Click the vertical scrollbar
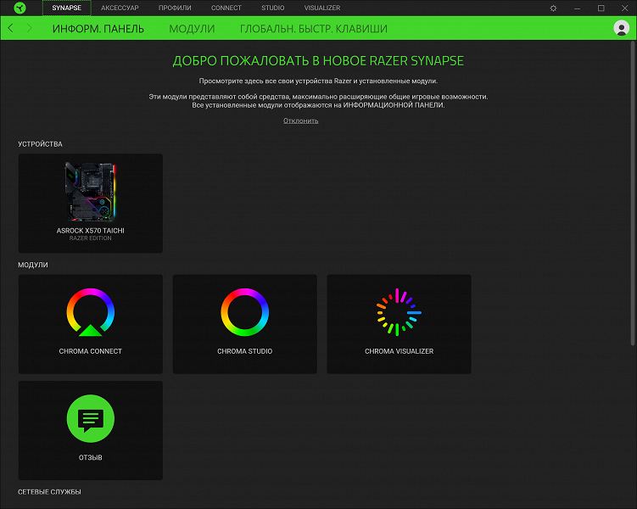The width and height of the screenshot is (637, 509). (x=633, y=193)
